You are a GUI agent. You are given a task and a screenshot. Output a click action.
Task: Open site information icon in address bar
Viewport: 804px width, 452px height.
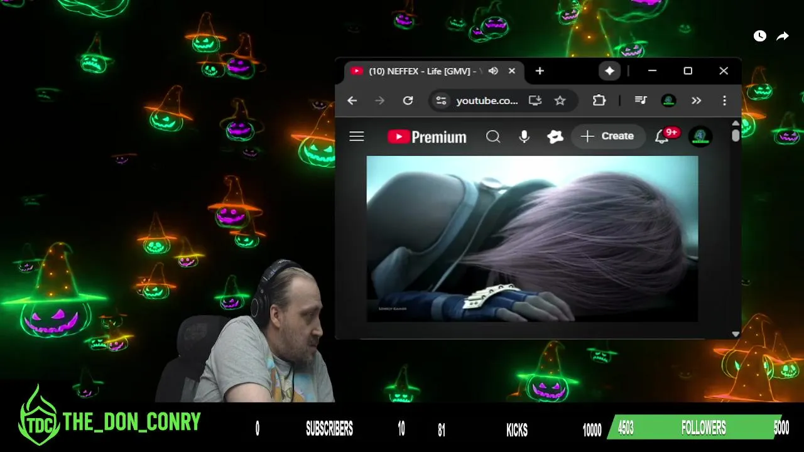click(442, 100)
